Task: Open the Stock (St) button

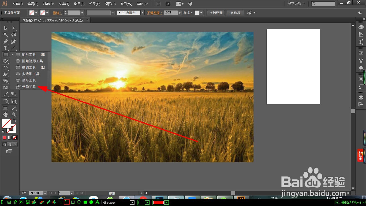Action: 168,4
